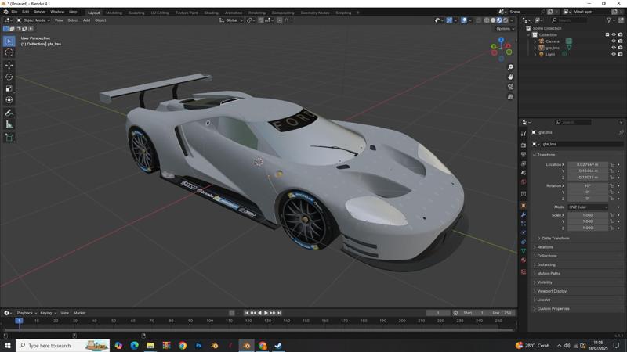Expand the Light tree item
The width and height of the screenshot is (627, 352).
535,54
